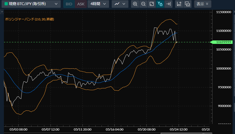Click the green BTC/JPY symbol color square
235x134 pixels.
click(6, 4)
